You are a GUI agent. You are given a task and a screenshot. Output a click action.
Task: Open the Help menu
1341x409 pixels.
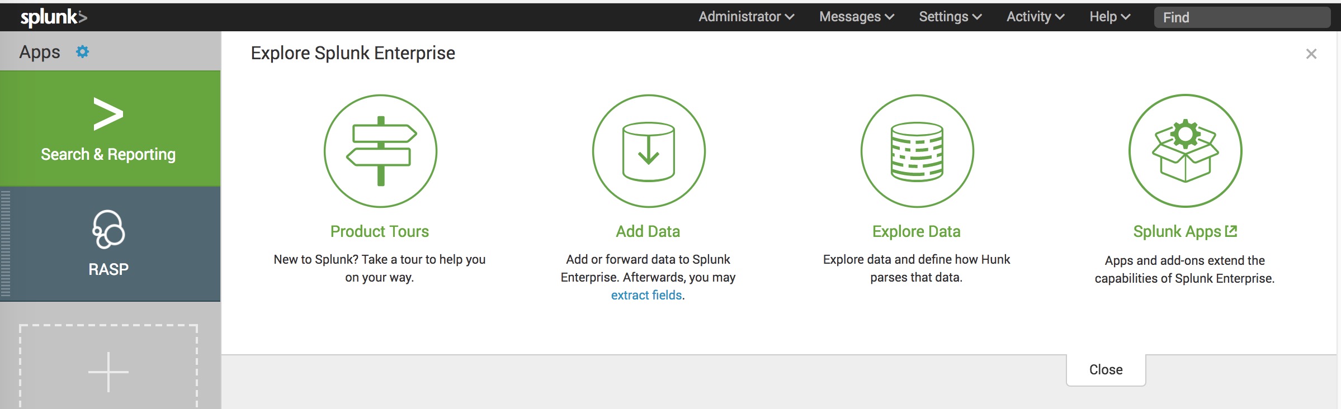pos(1109,17)
